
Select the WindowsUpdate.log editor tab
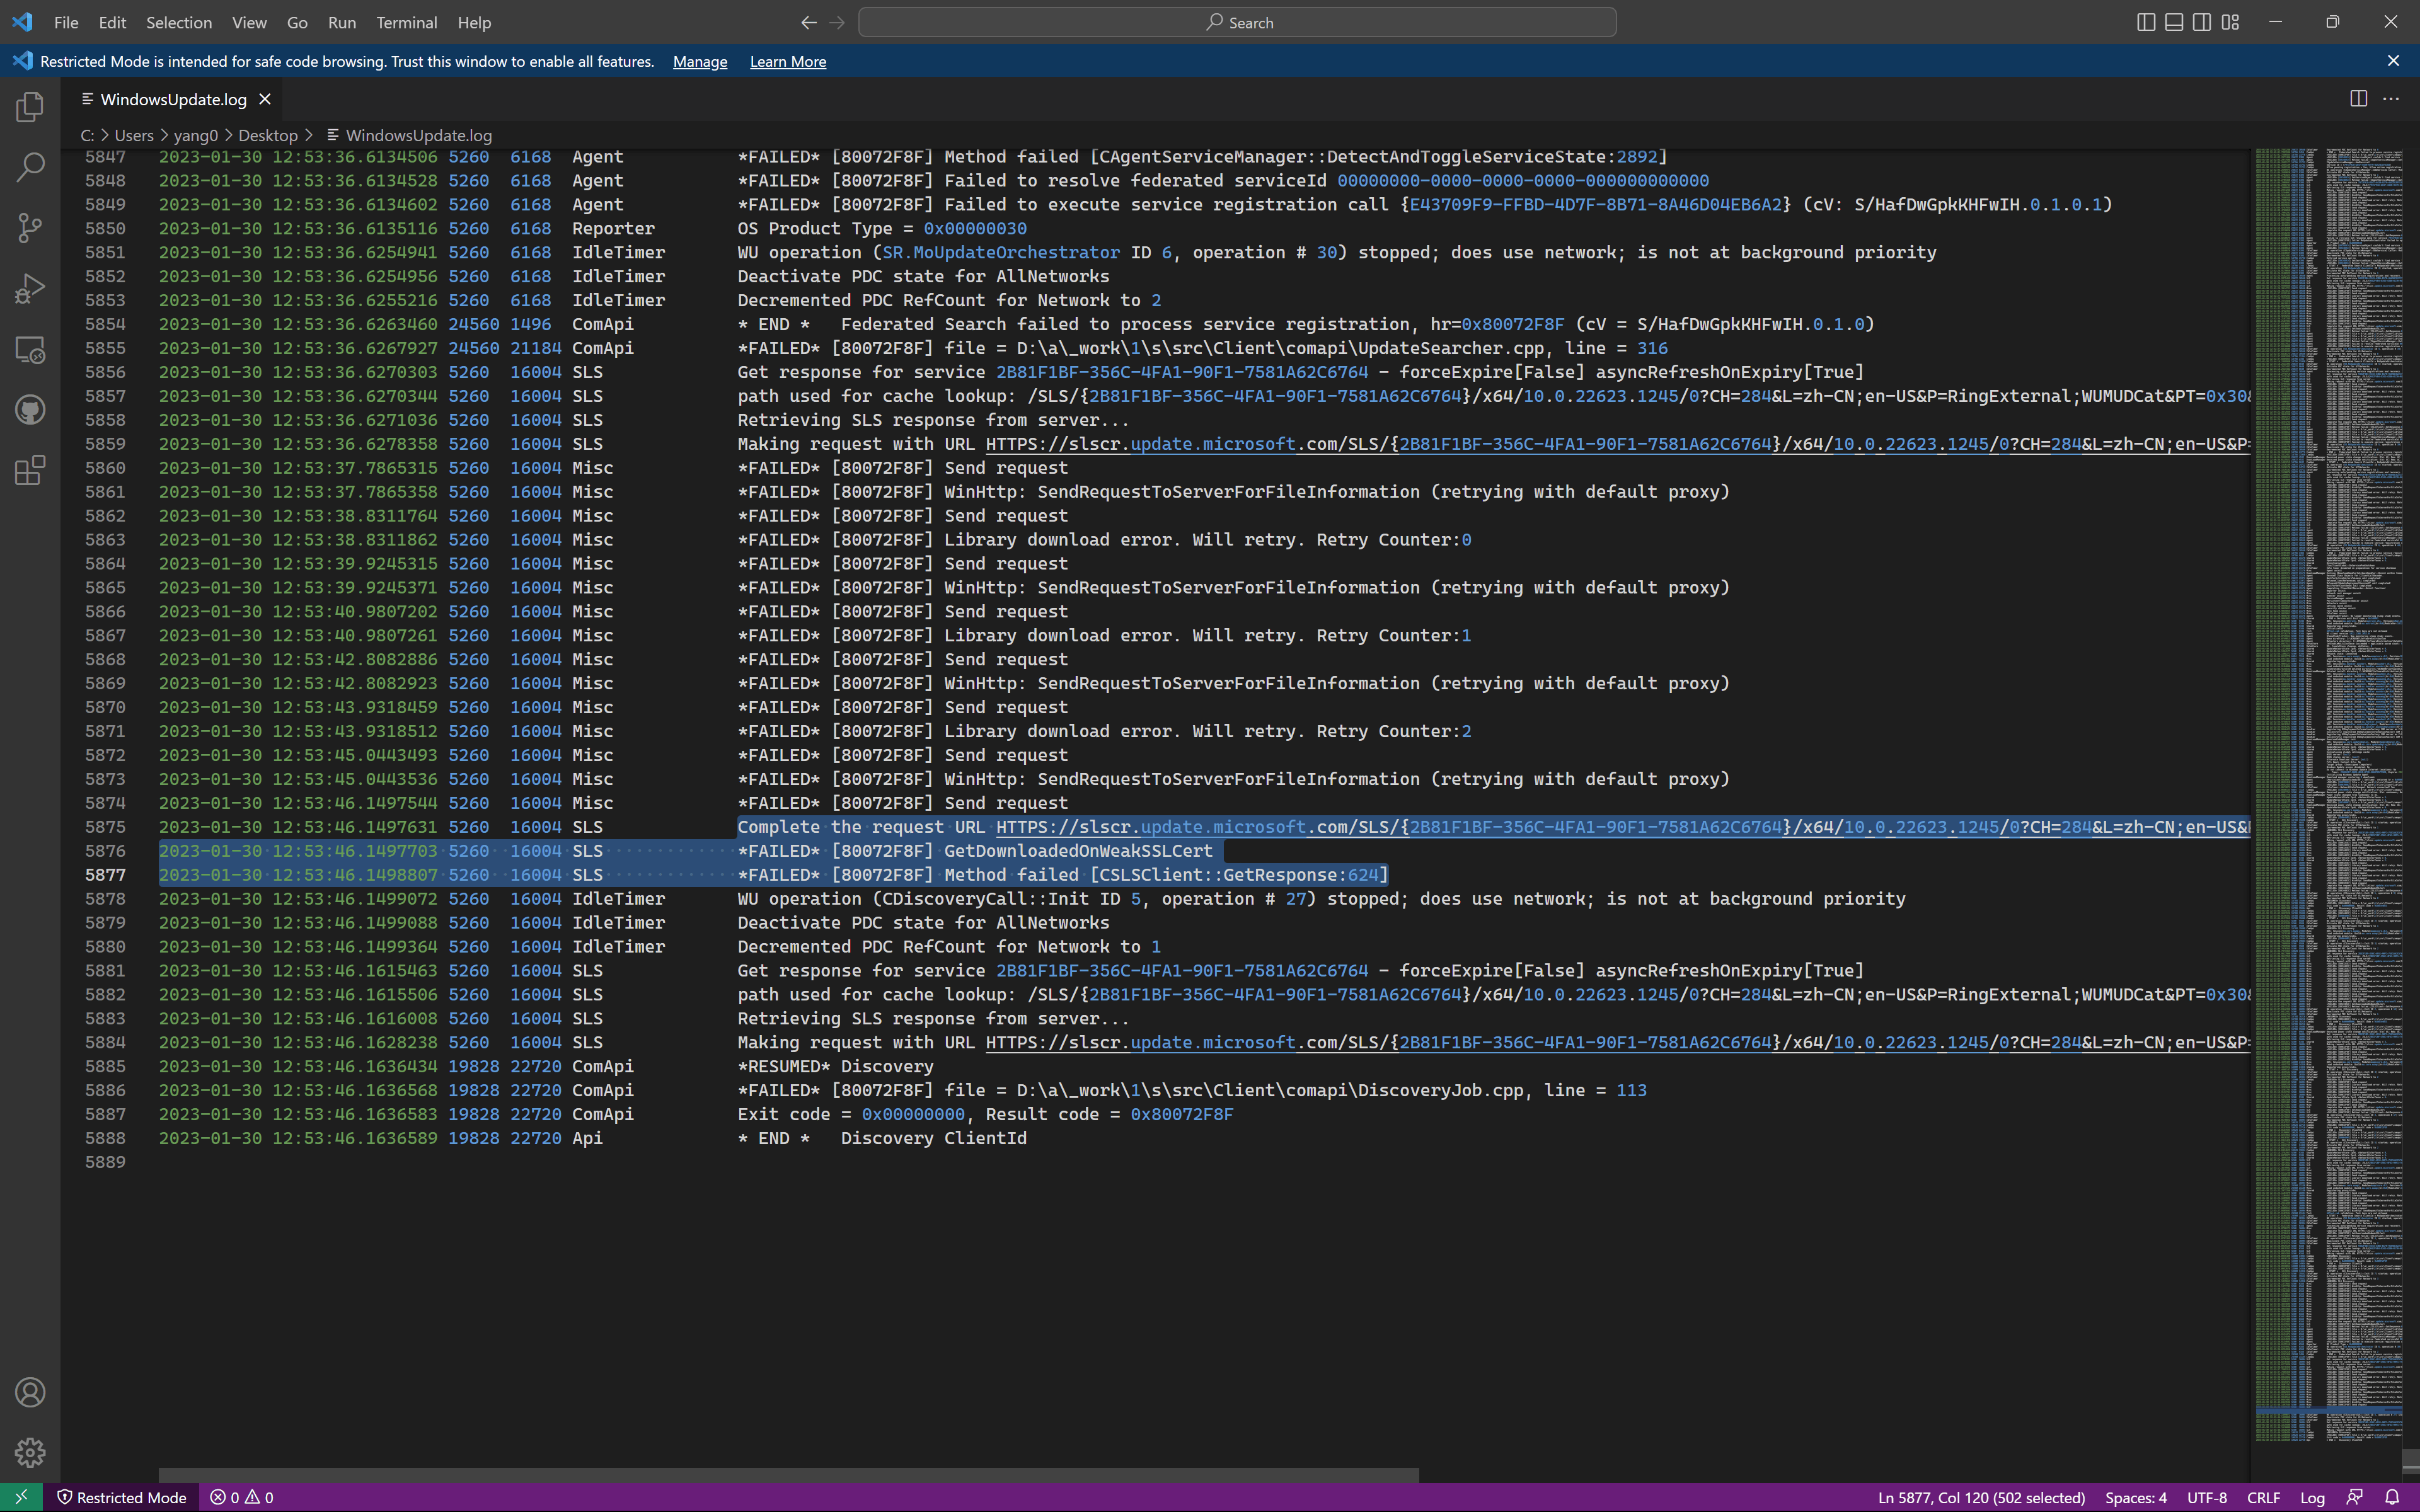click(x=173, y=99)
